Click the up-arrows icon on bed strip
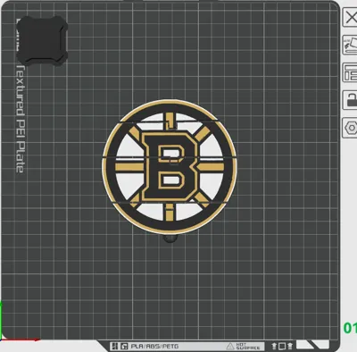 point(274,347)
